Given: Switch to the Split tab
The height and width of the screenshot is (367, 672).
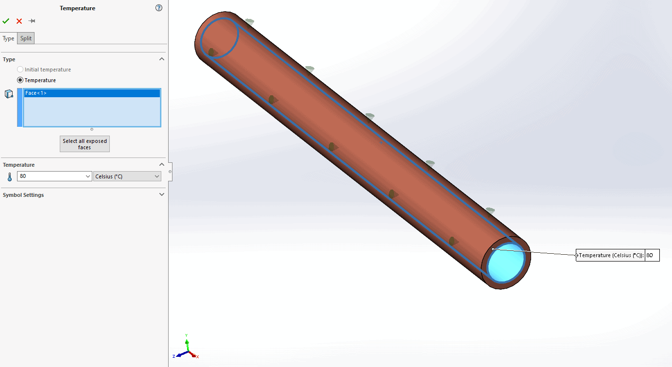Looking at the screenshot, I should tap(26, 38).
